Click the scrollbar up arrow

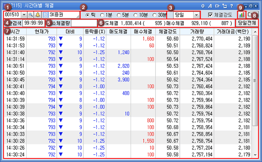[254, 38]
